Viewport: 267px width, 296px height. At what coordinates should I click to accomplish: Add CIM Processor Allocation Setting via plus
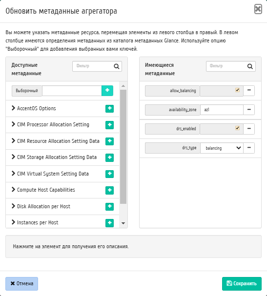coord(109,125)
